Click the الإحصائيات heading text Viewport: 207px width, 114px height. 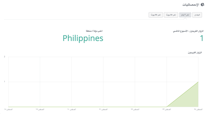click(191, 5)
